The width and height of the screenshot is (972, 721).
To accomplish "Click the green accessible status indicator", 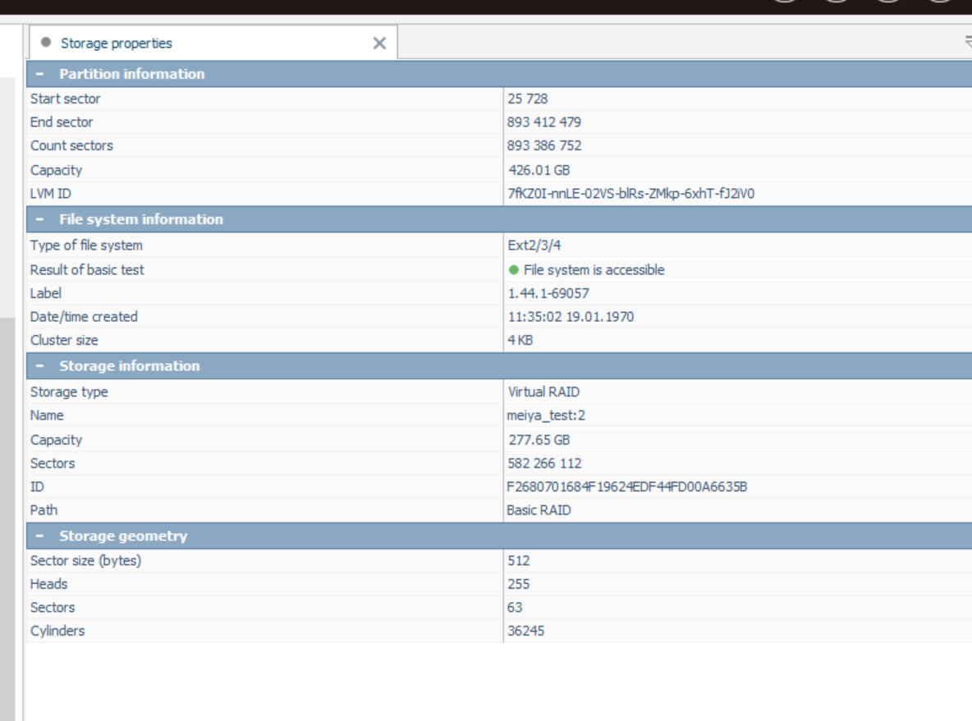I will 513,269.
